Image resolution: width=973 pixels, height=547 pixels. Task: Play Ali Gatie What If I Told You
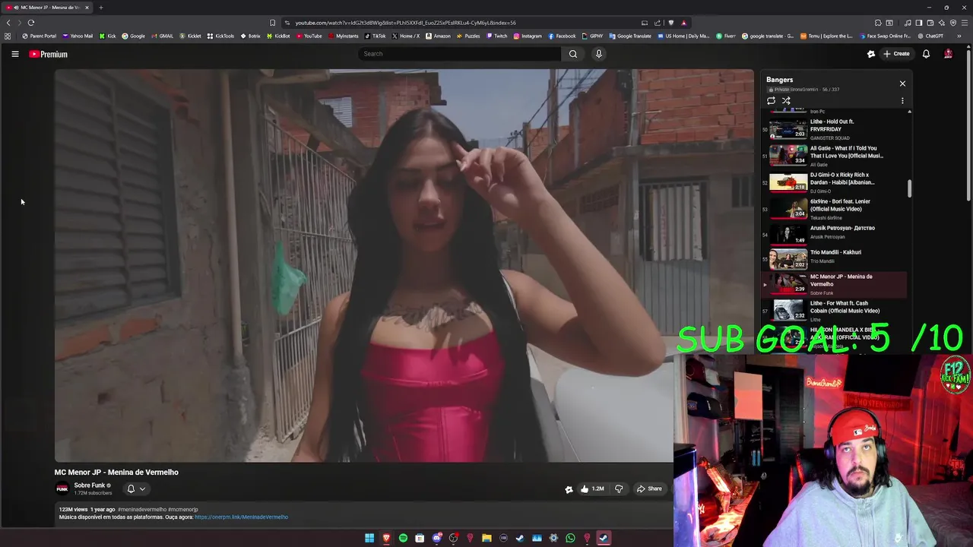(835, 156)
